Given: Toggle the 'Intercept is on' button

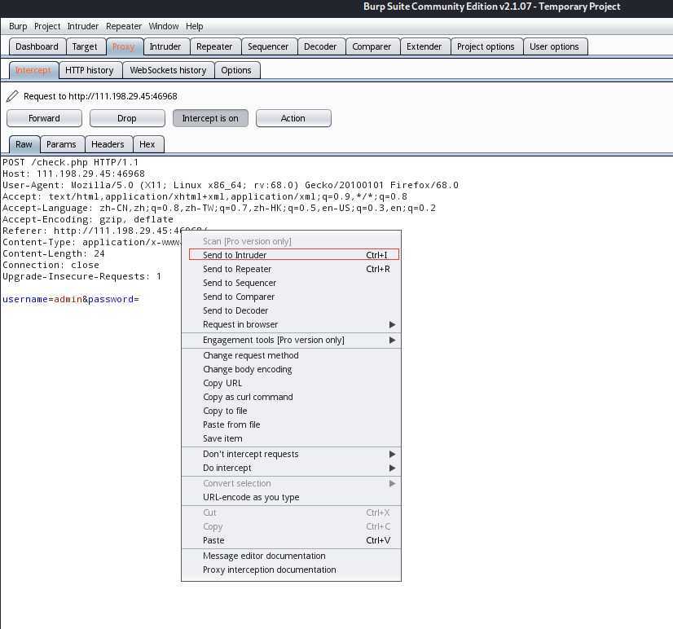Looking at the screenshot, I should [x=210, y=118].
